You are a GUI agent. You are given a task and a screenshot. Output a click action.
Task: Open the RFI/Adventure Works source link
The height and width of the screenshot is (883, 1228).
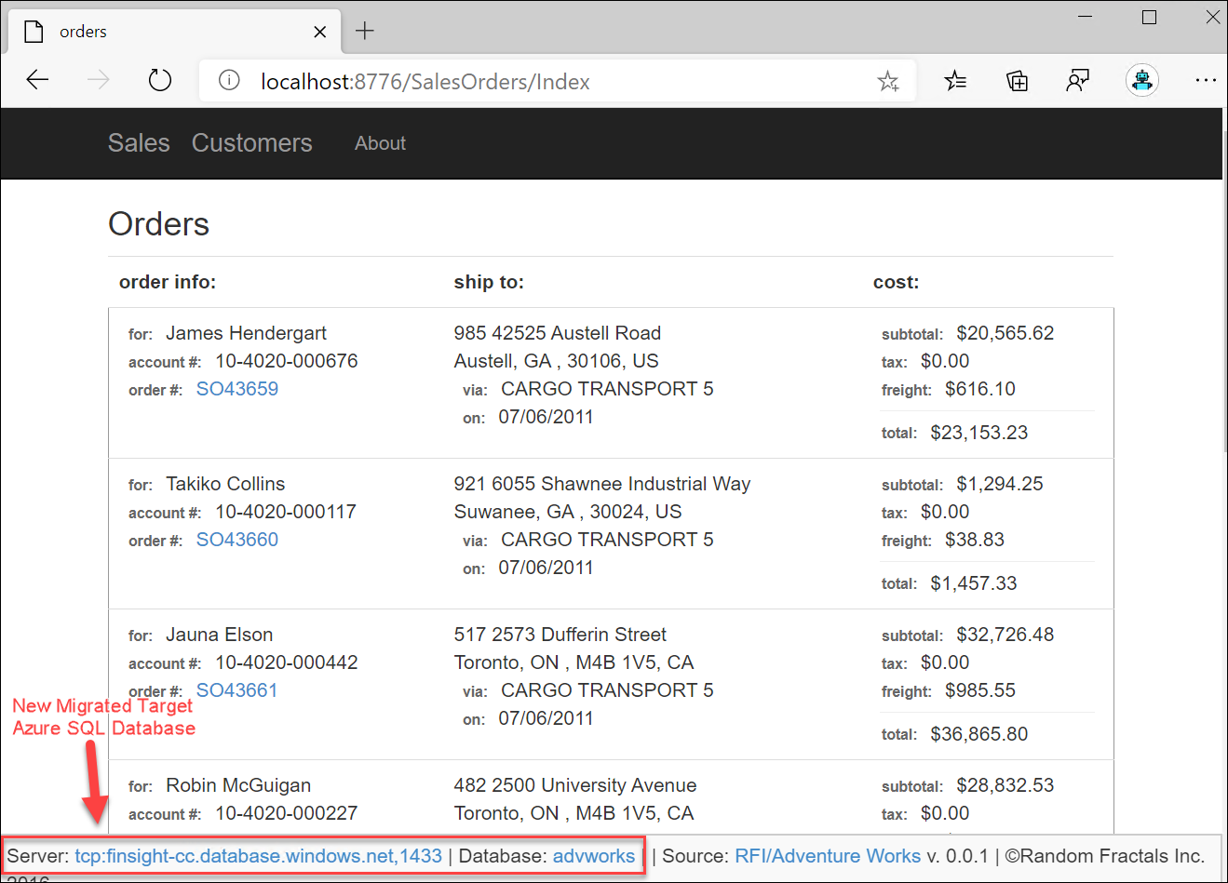tap(827, 855)
